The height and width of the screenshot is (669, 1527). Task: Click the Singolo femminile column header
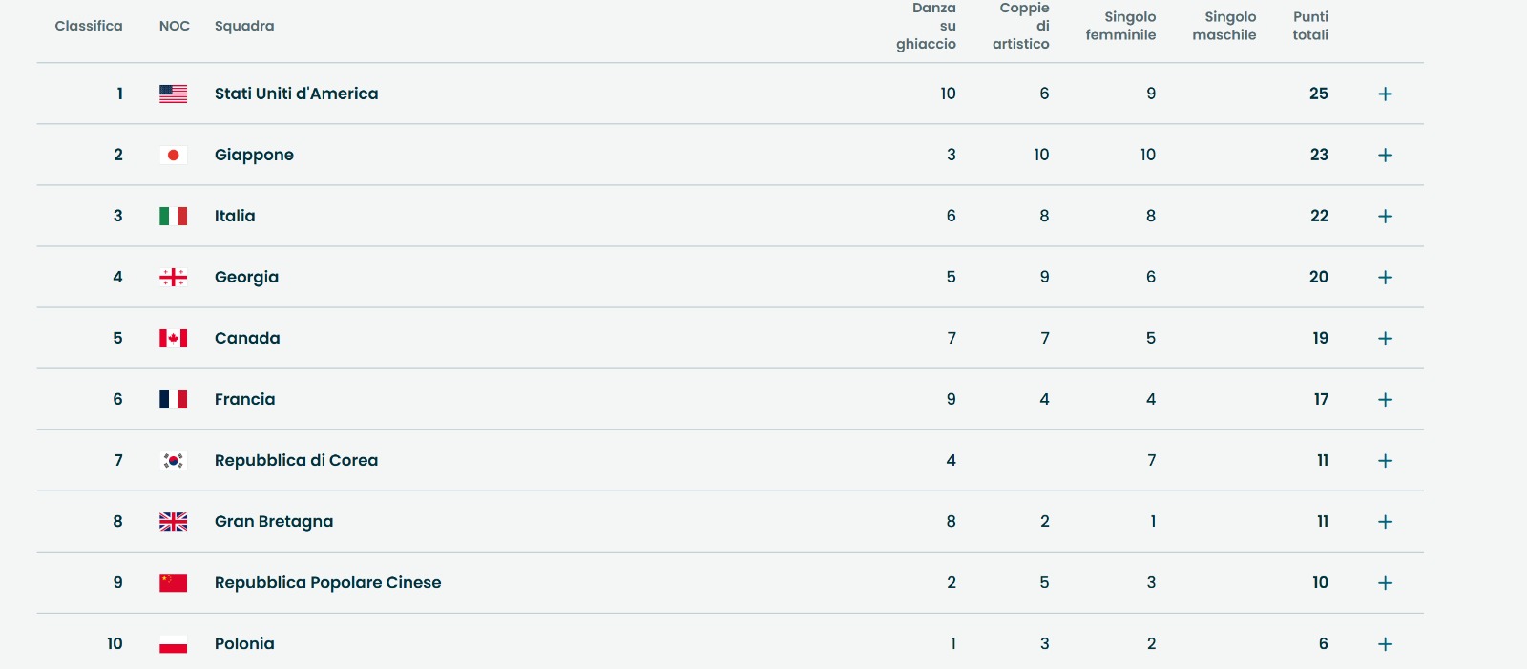pyautogui.click(x=1120, y=26)
